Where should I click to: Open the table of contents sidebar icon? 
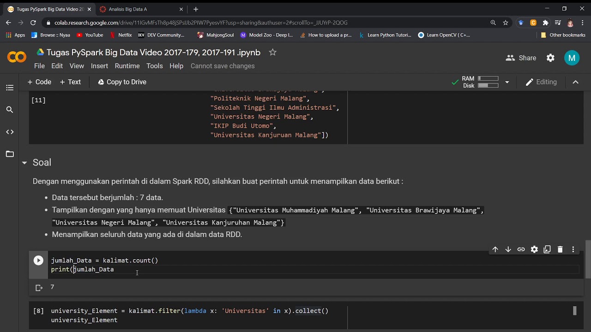click(x=10, y=88)
